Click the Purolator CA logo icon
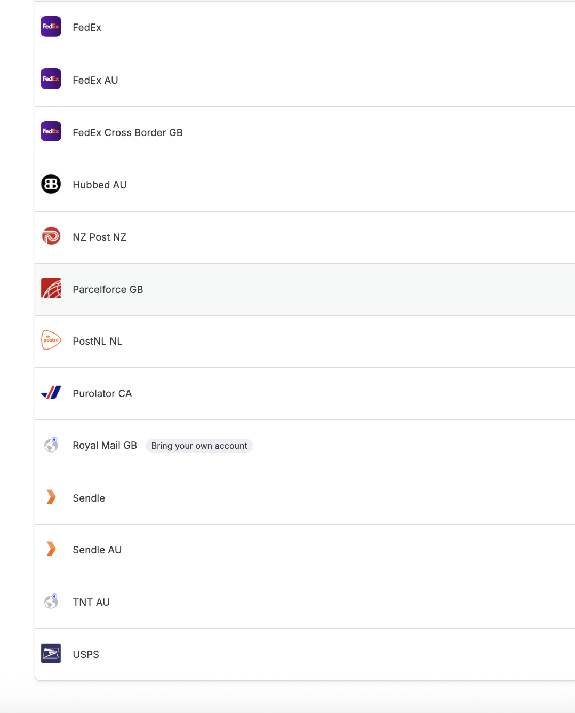The width and height of the screenshot is (575, 713). tap(51, 393)
